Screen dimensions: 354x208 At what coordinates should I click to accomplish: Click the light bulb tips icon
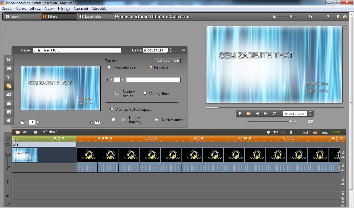click(338, 17)
